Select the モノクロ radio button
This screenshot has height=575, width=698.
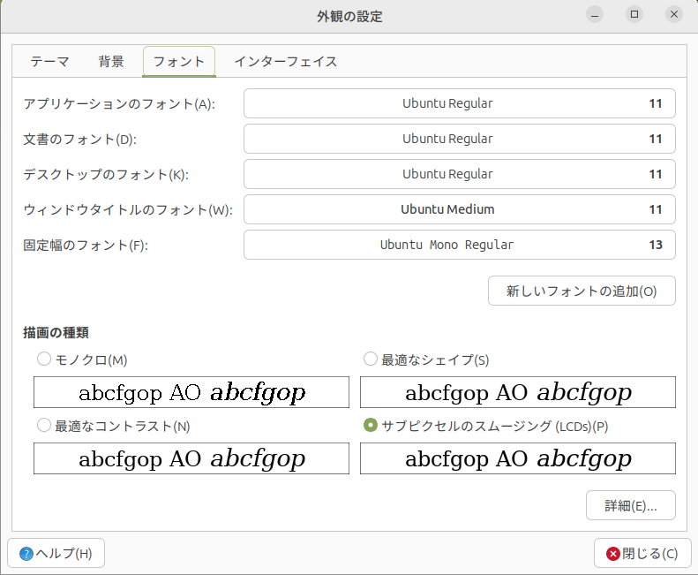[44, 359]
